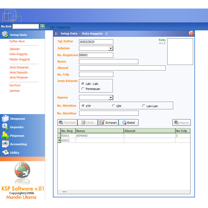Open Utility via its pen icon
The height and width of the screenshot is (208, 208).
pyautogui.click(x=5, y=152)
